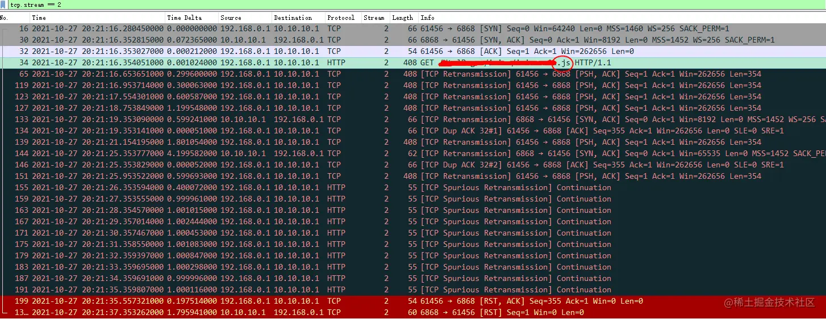
Task: Select the last RST packet row
Action: (413, 313)
